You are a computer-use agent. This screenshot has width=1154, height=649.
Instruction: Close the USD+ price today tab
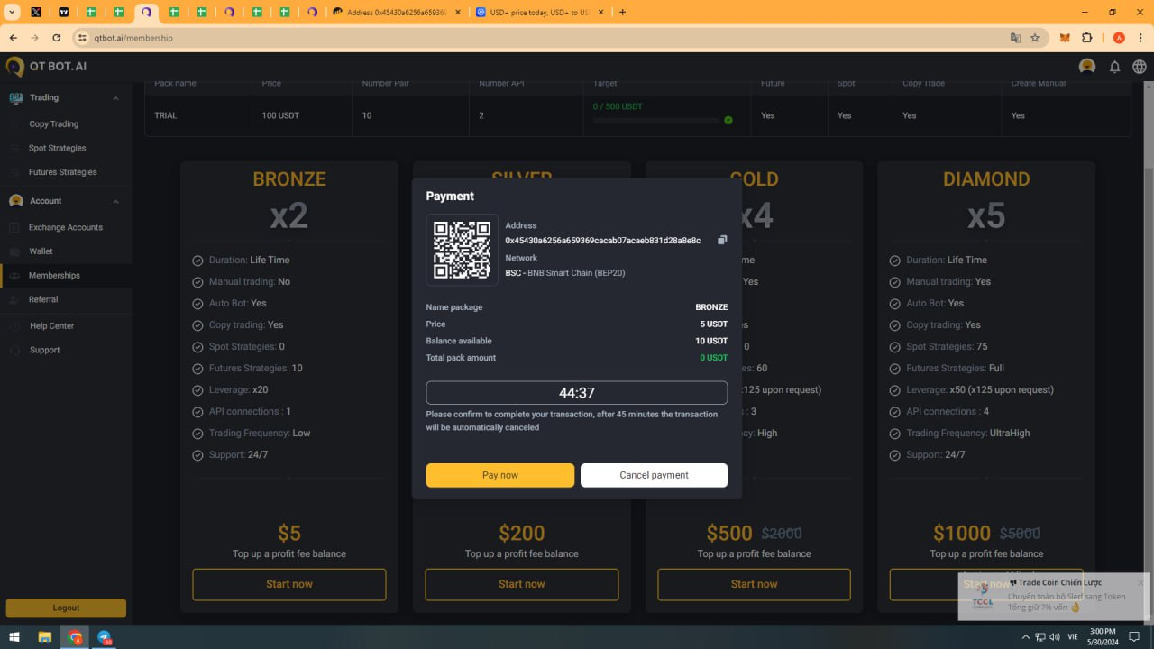pyautogui.click(x=600, y=12)
